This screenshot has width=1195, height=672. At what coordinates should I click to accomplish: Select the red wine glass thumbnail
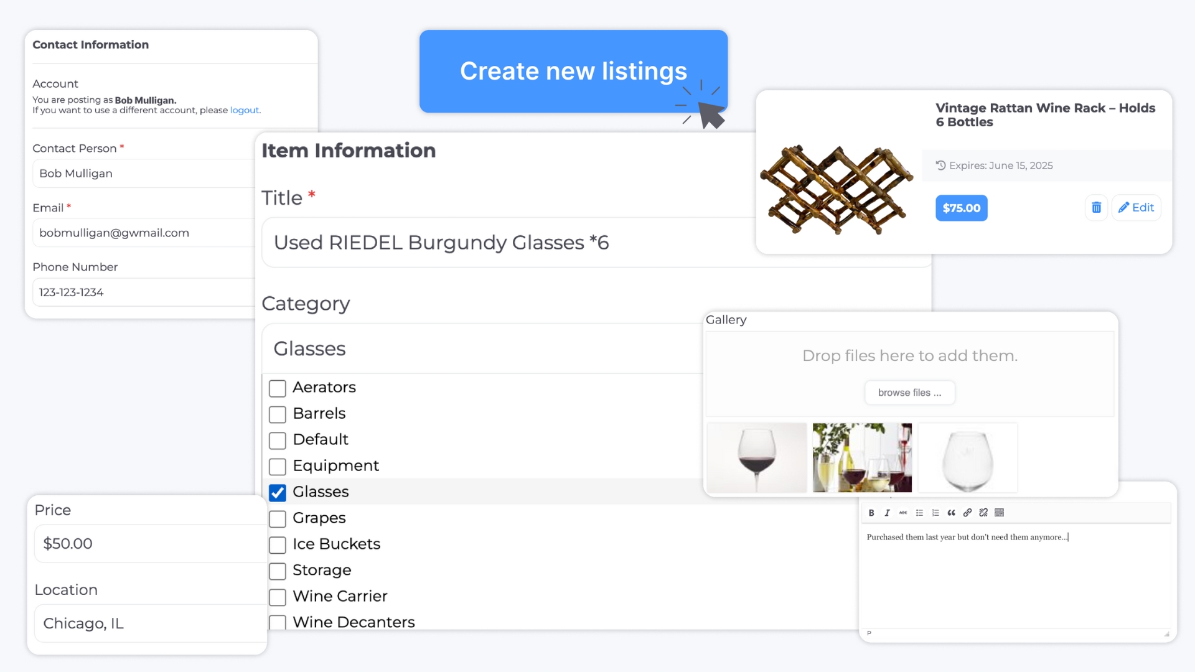tap(757, 457)
